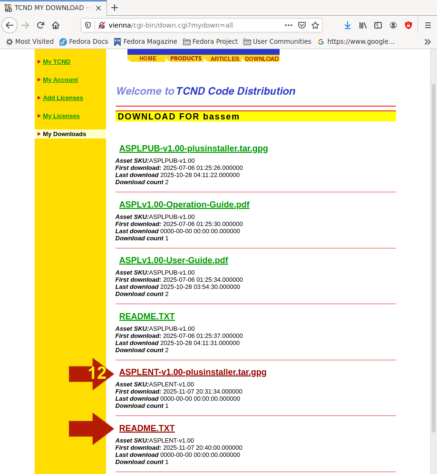This screenshot has height=474, width=437.
Task: Open the PRODUCTS navigation tab
Action: pyautogui.click(x=186, y=59)
